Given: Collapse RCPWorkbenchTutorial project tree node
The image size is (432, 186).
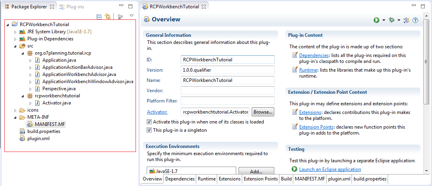Looking at the screenshot, I should (x=8, y=25).
